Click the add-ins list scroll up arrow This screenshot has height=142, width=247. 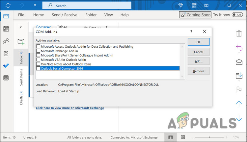click(x=182, y=47)
